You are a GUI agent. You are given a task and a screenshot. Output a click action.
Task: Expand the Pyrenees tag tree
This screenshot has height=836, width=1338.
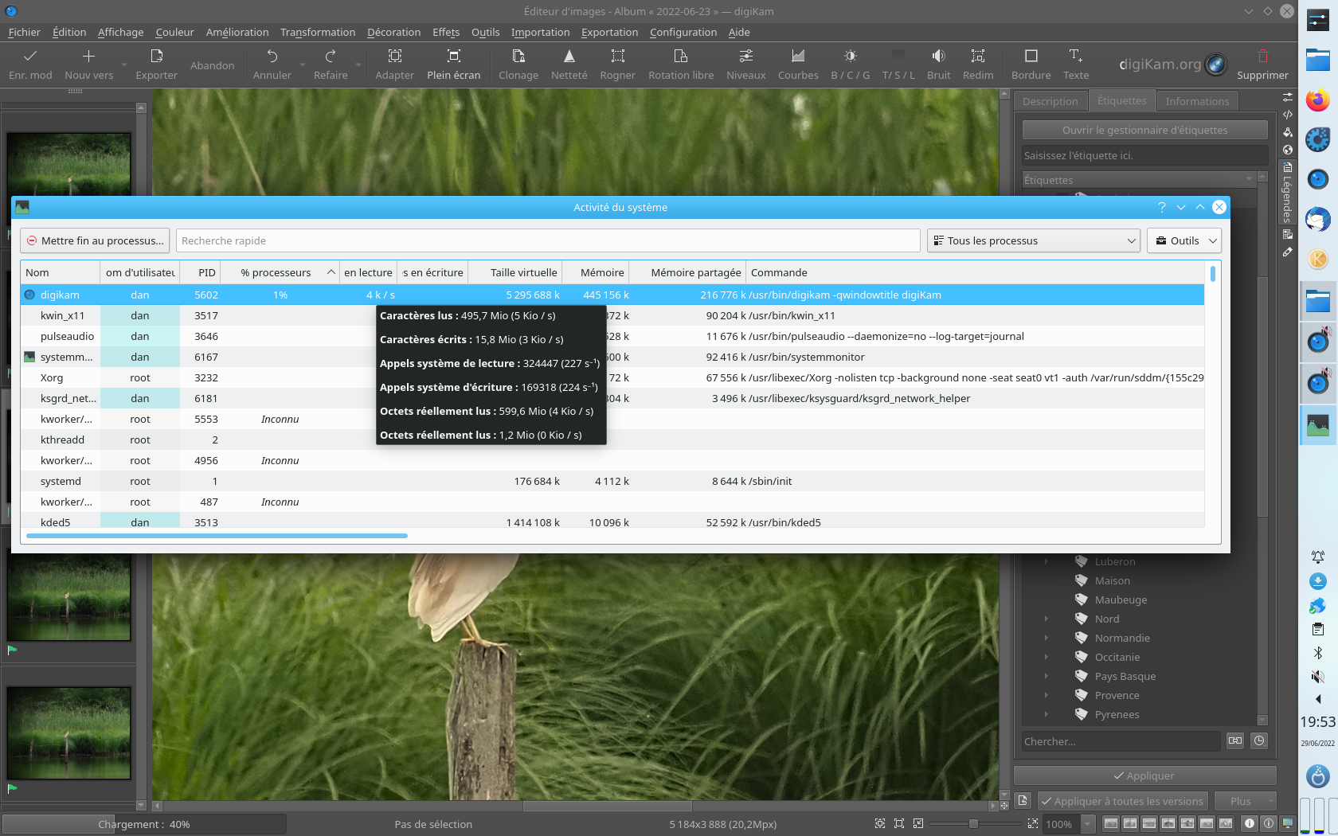click(1046, 714)
